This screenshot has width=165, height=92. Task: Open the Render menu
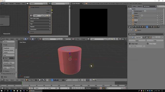coord(12,4)
